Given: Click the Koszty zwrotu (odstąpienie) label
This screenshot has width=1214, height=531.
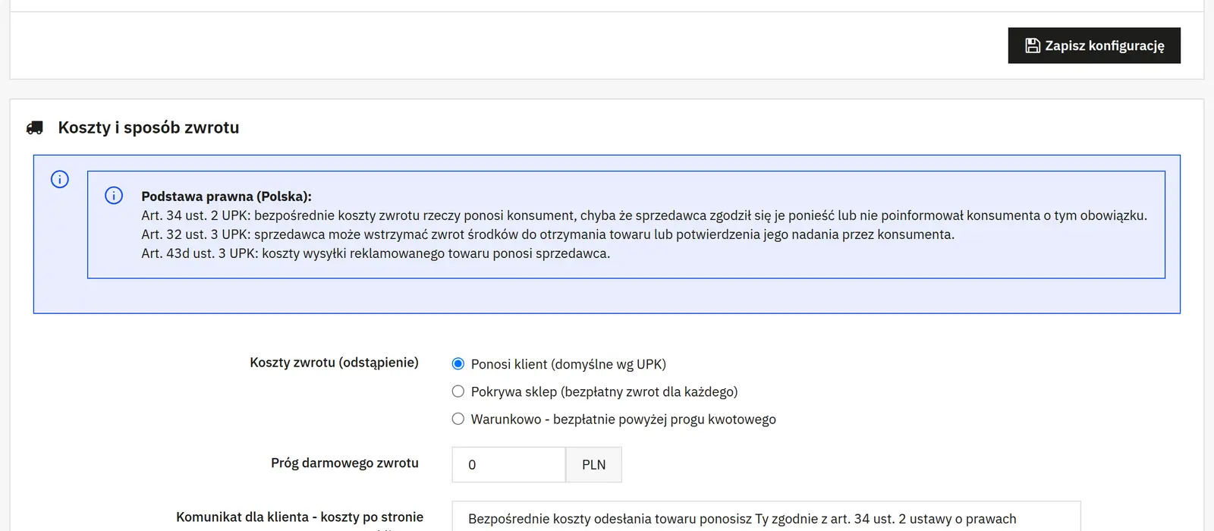Looking at the screenshot, I should (x=335, y=363).
